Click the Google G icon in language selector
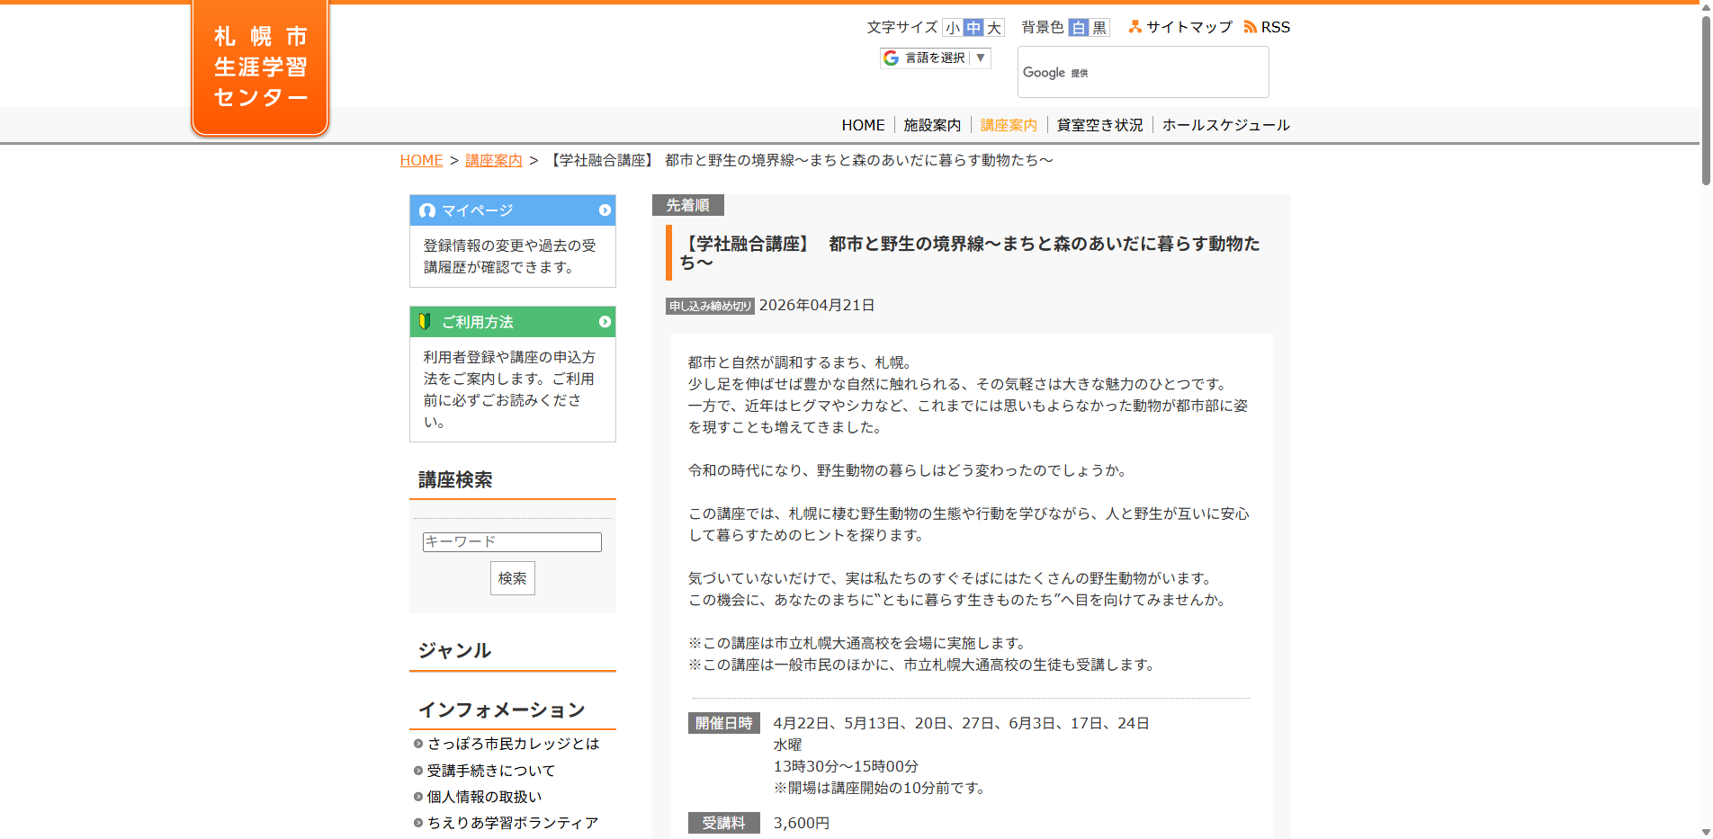Screen dimensions: 1713x839 [x=892, y=58]
